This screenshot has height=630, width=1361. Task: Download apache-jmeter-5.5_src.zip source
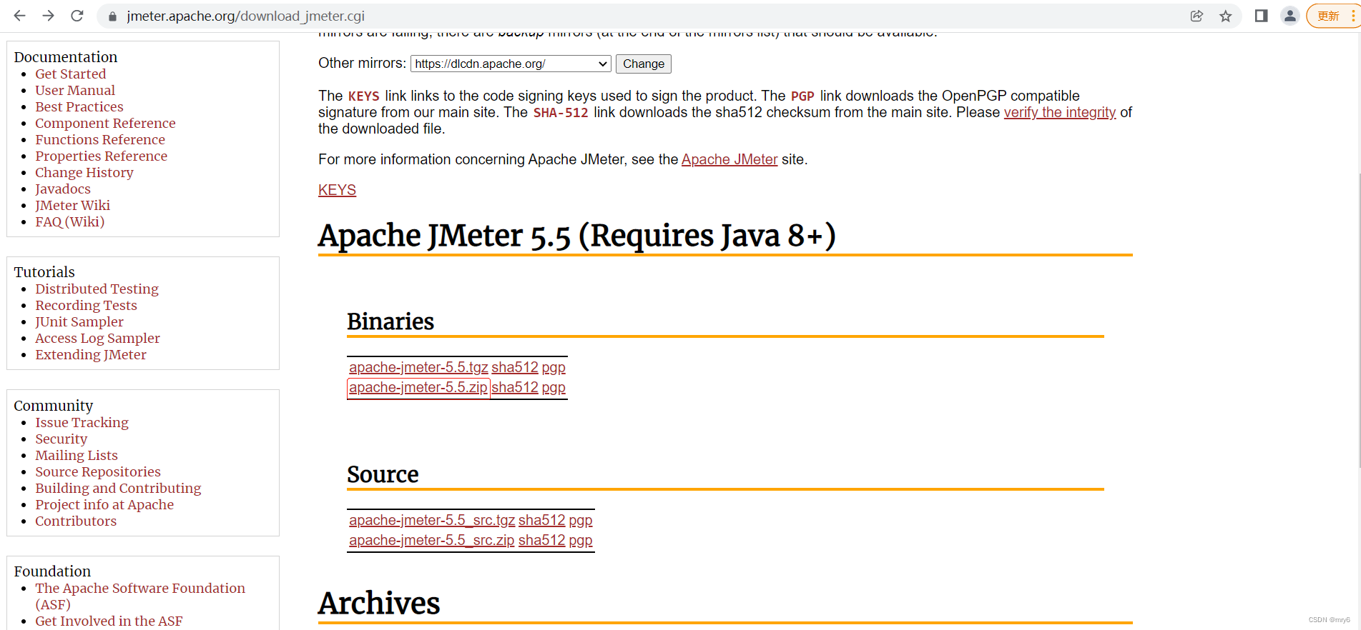pyautogui.click(x=431, y=540)
